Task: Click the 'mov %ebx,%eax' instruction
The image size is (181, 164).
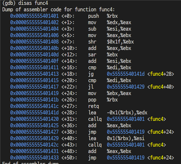Action: pyautogui.click(x=109, y=93)
